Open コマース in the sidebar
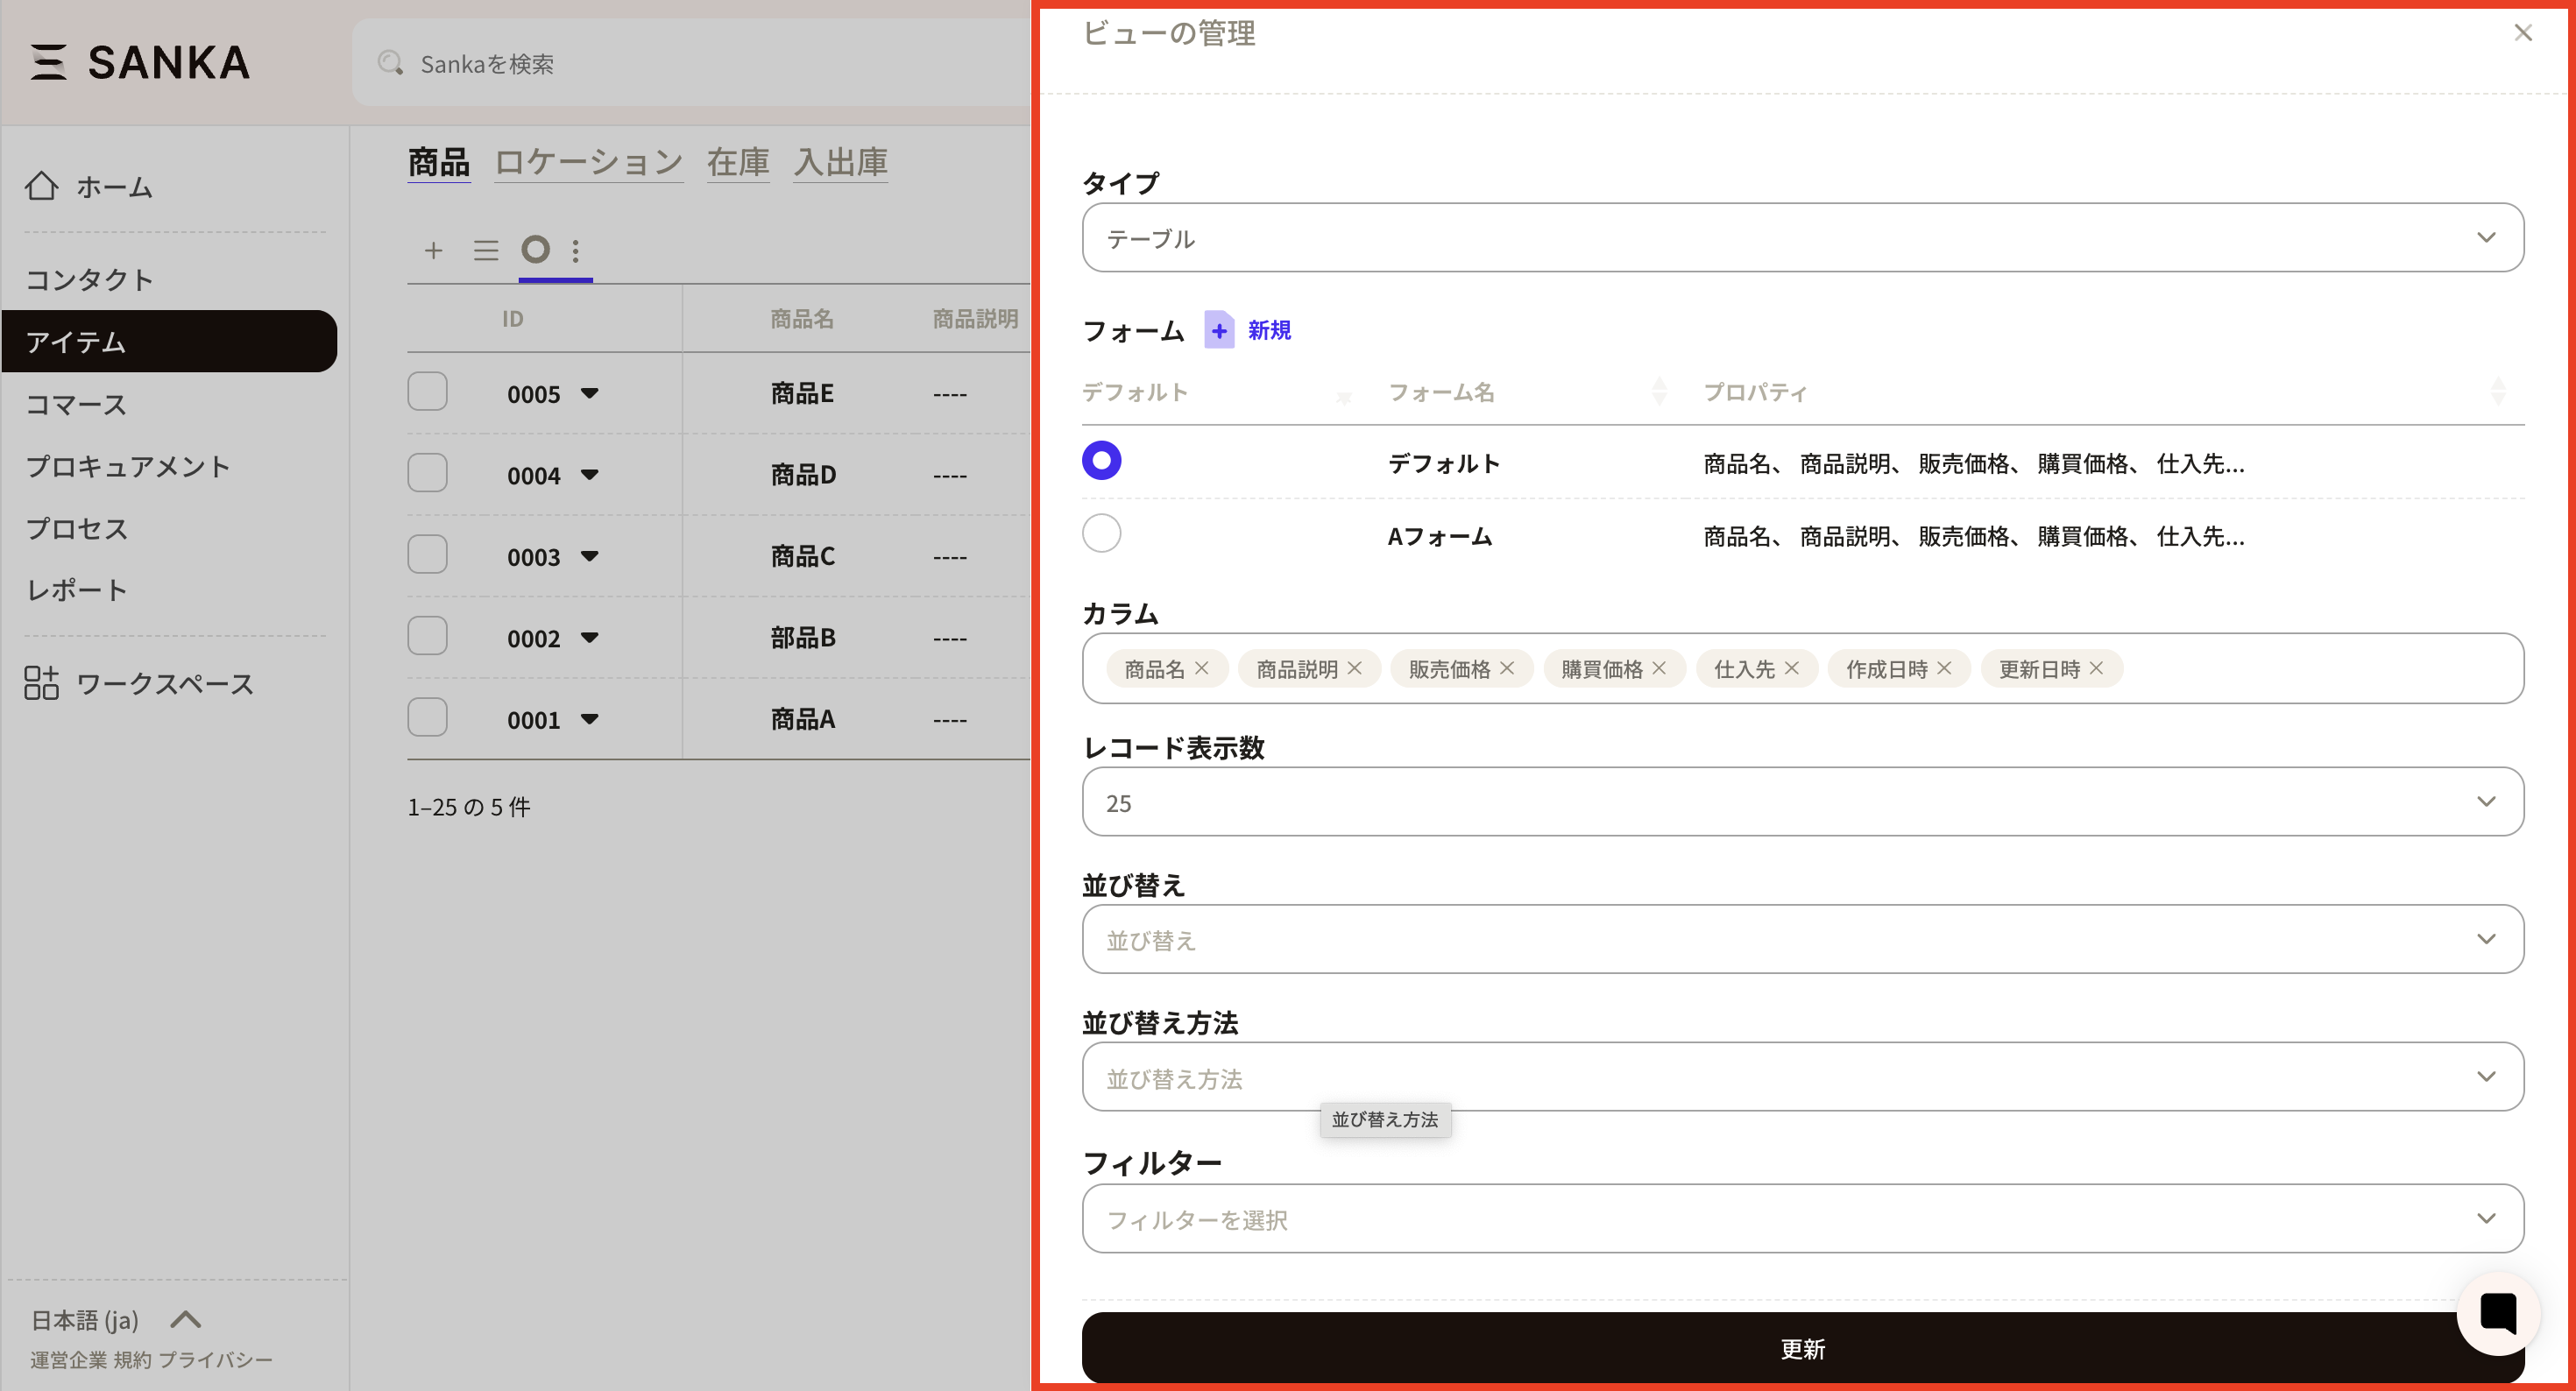 pyautogui.click(x=76, y=404)
